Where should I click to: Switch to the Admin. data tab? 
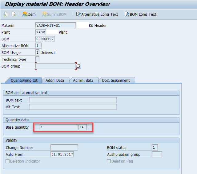tap(83, 80)
